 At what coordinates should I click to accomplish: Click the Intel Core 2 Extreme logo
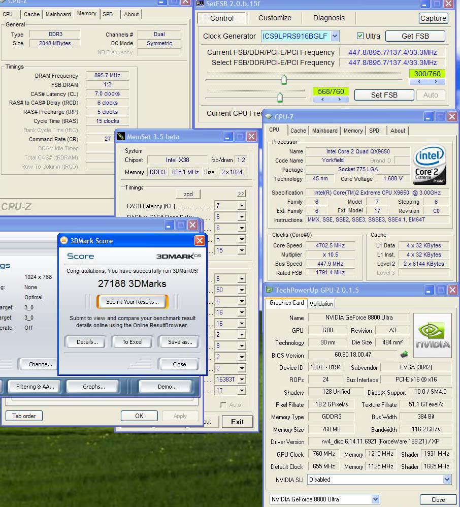pyautogui.click(x=430, y=165)
